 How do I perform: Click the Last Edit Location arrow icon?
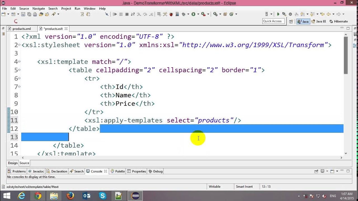click(x=322, y=14)
